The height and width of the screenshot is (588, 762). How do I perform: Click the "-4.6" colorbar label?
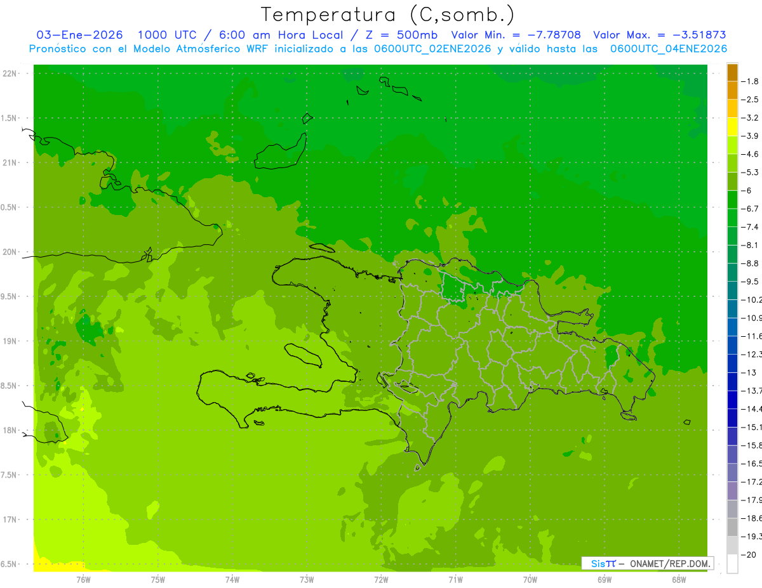(x=750, y=154)
